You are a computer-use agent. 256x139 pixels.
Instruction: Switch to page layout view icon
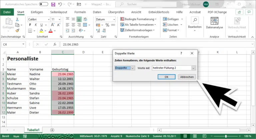point(195,136)
